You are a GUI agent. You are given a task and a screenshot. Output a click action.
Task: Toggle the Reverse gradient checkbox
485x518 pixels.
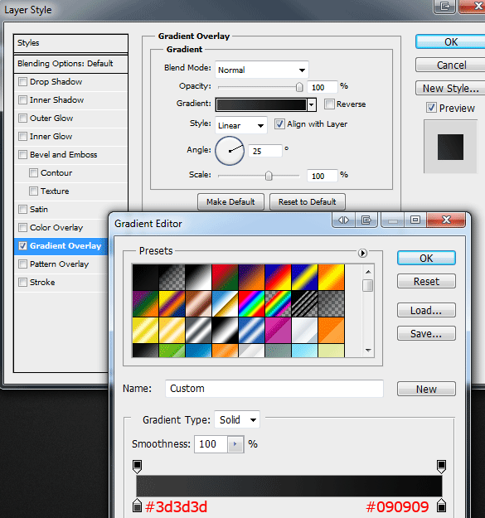(329, 104)
